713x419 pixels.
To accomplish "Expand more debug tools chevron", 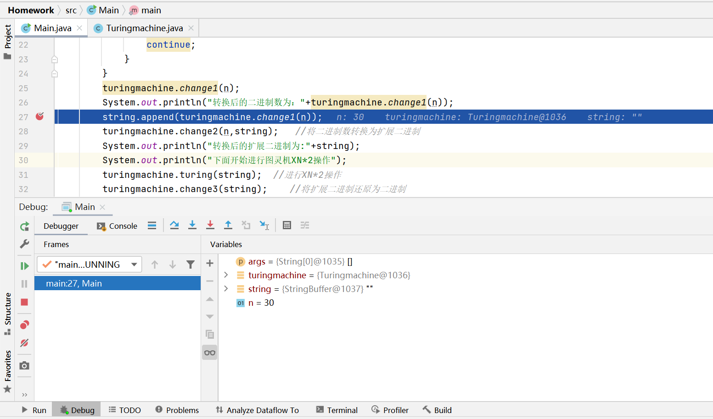I will (x=25, y=395).
